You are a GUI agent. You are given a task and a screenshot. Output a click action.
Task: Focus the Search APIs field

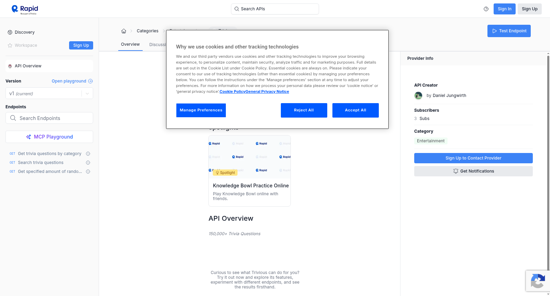click(x=275, y=9)
